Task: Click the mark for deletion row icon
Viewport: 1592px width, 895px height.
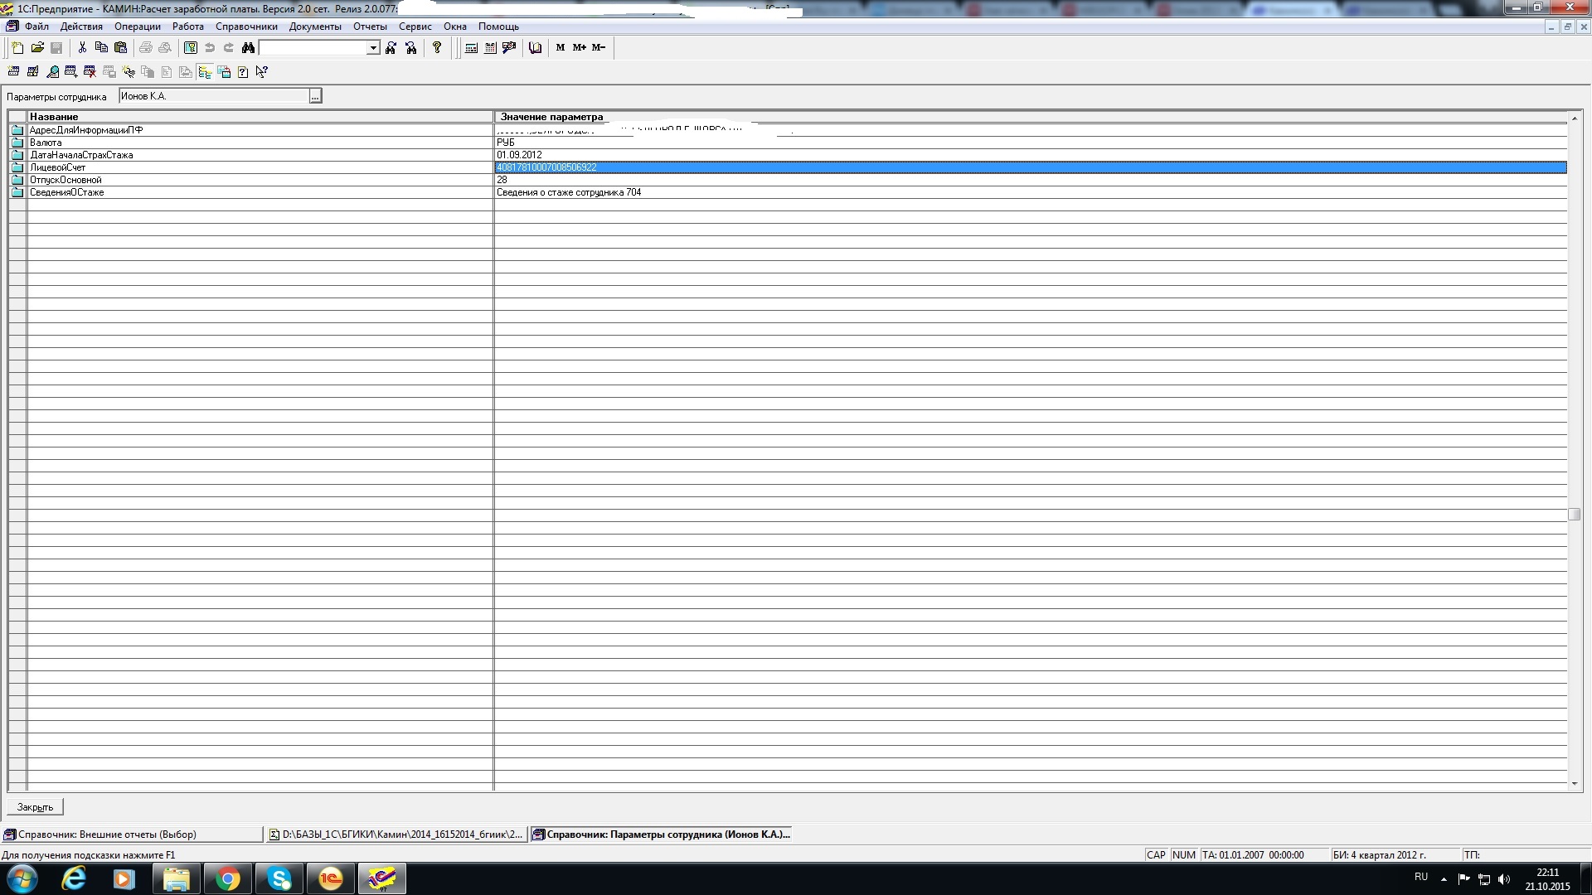Action: click(x=90, y=72)
